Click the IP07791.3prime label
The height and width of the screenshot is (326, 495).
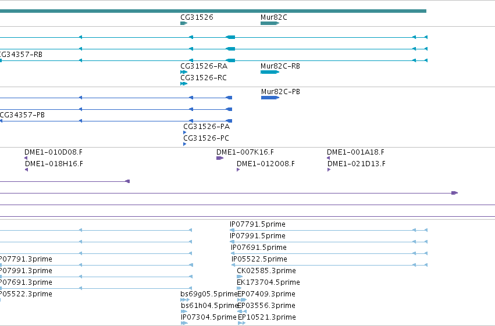[x=26, y=259]
